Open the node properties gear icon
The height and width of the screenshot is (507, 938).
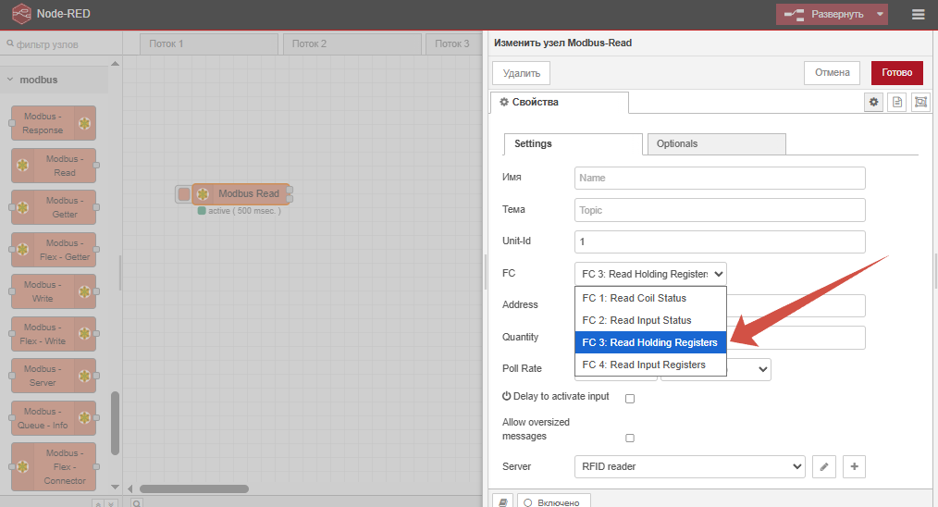click(x=873, y=103)
